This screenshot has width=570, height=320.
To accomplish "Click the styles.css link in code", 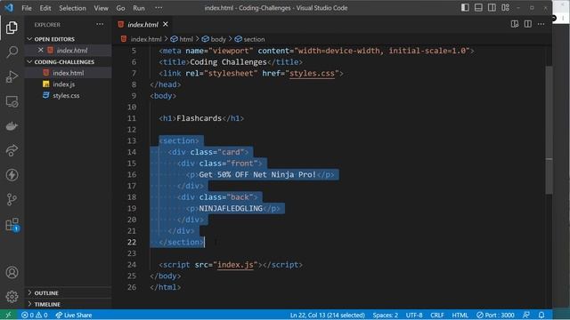I will 312,73.
